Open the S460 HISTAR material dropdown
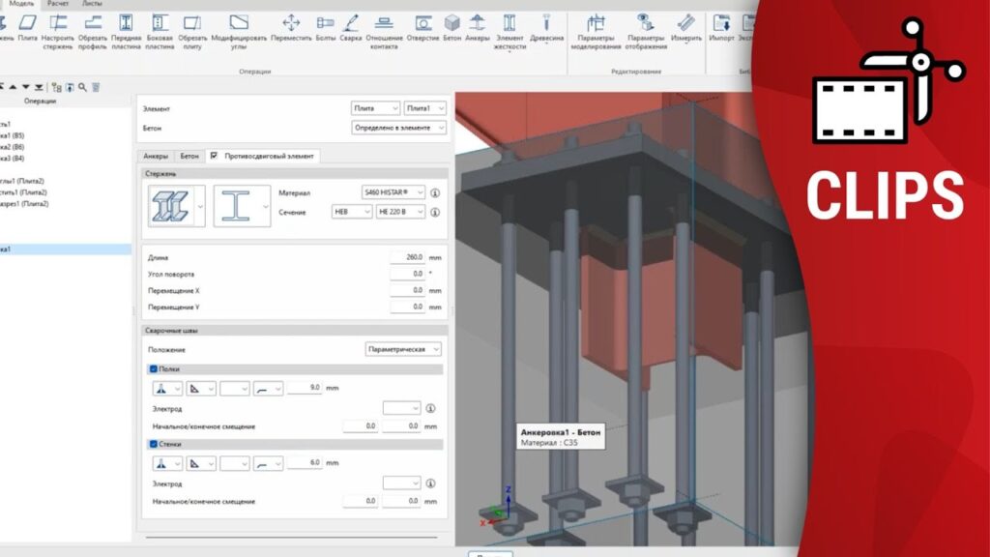The width and height of the screenshot is (990, 557). [393, 192]
